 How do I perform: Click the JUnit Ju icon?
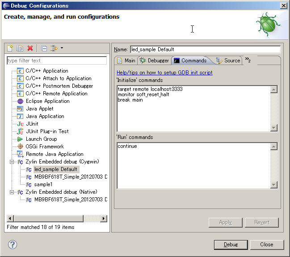(20, 124)
